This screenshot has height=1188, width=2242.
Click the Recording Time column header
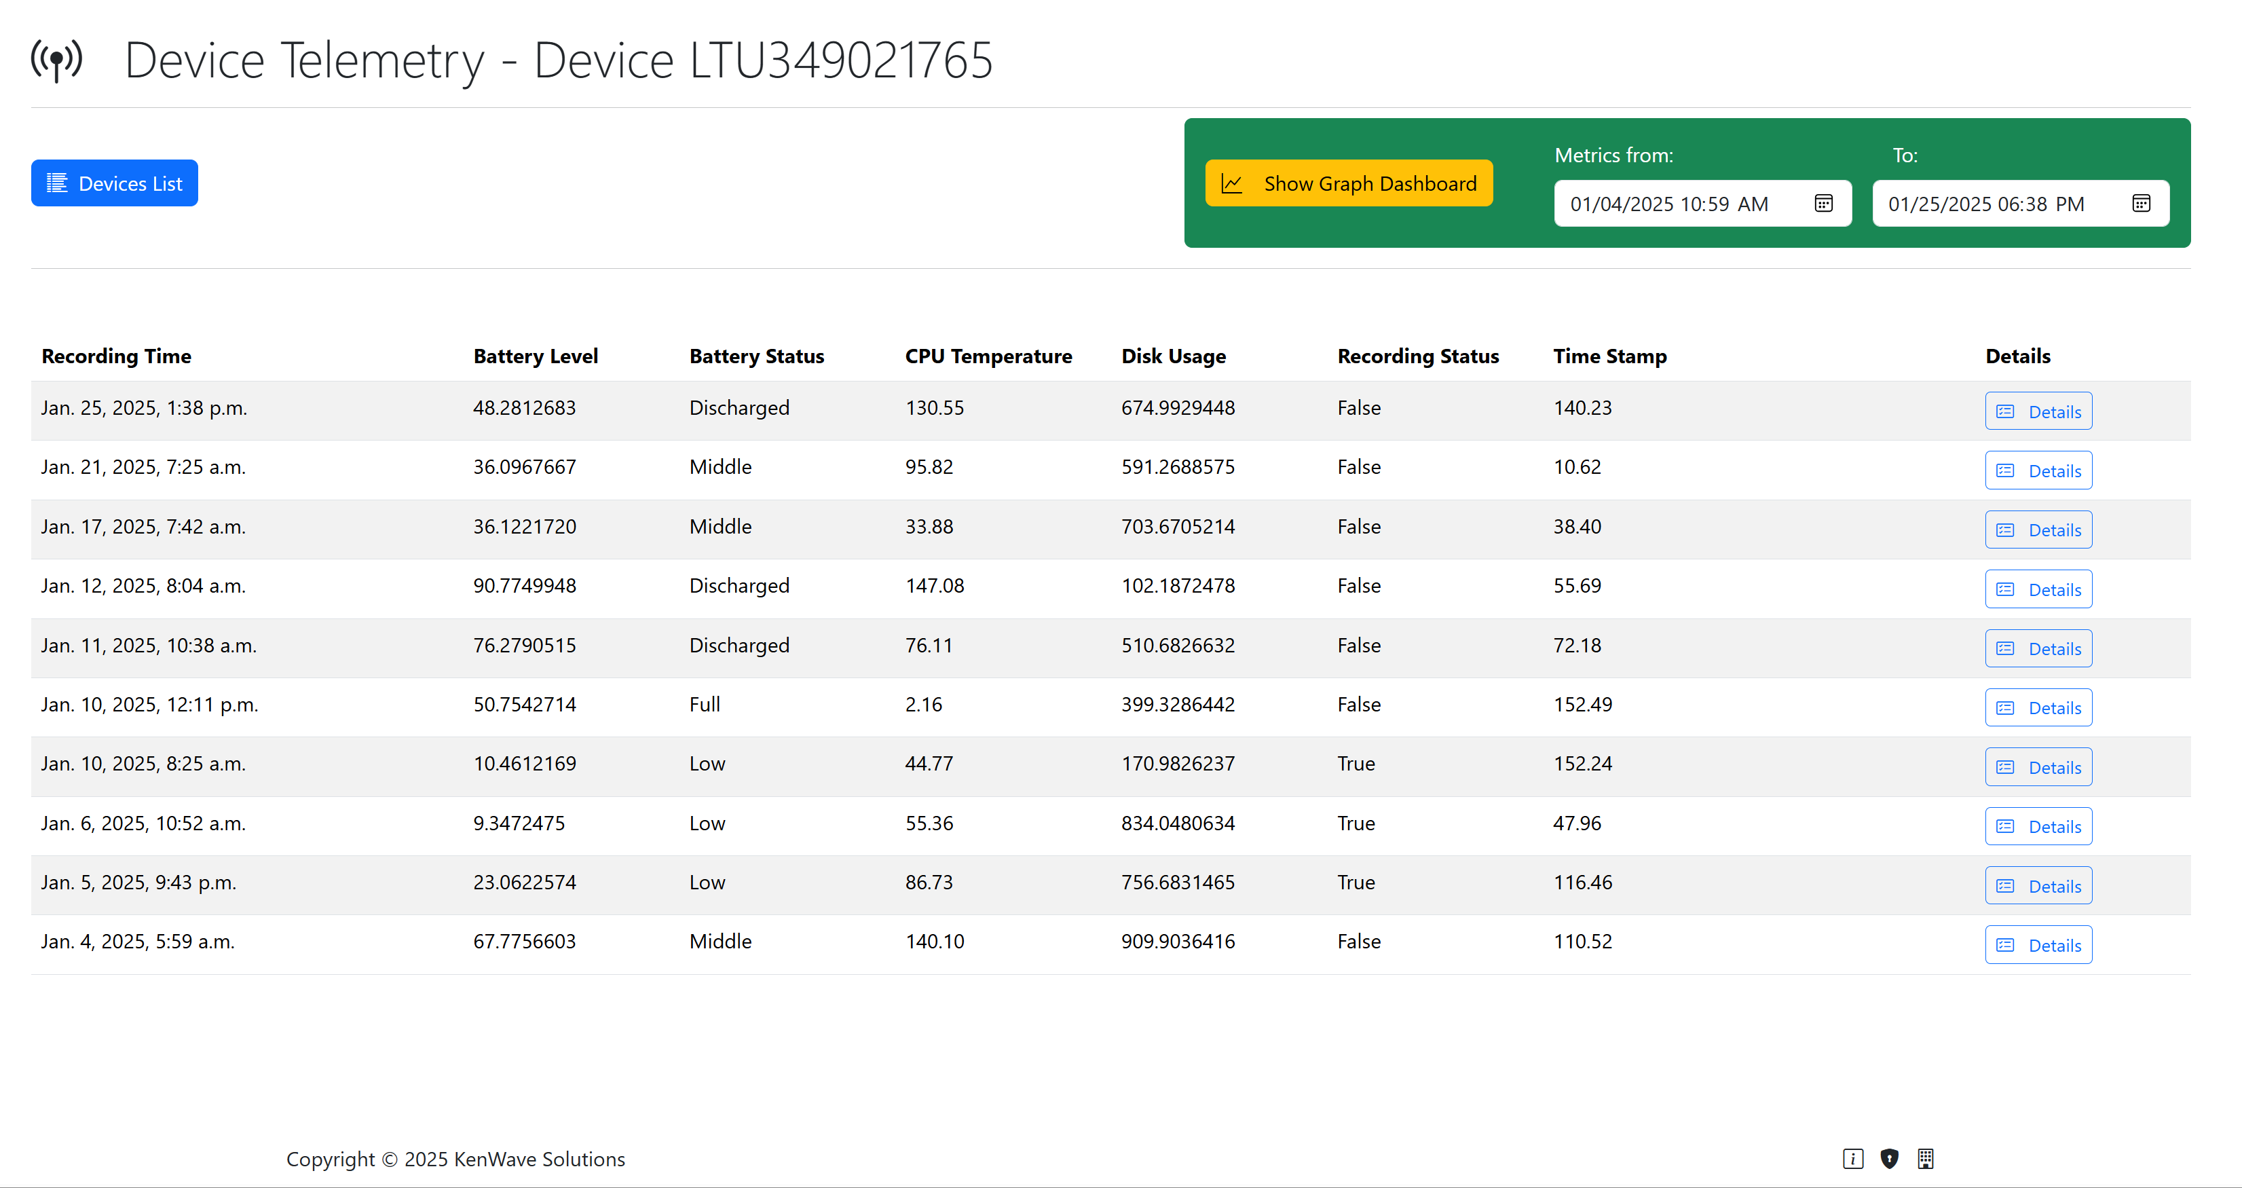point(116,356)
